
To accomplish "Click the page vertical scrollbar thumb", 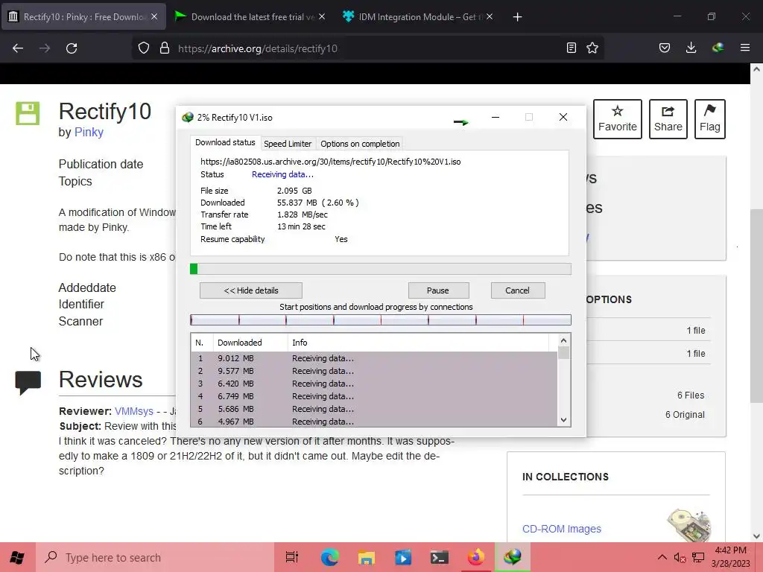I will point(756,305).
